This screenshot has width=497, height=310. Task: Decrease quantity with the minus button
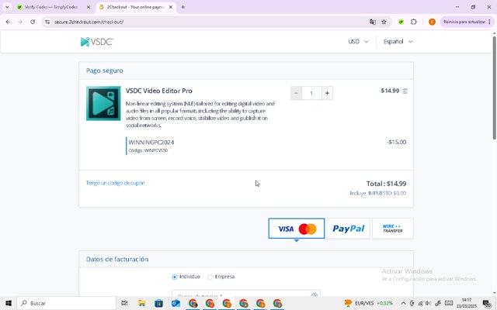point(296,93)
